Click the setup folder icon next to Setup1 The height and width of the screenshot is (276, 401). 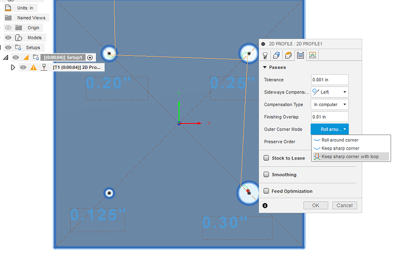click(36, 57)
